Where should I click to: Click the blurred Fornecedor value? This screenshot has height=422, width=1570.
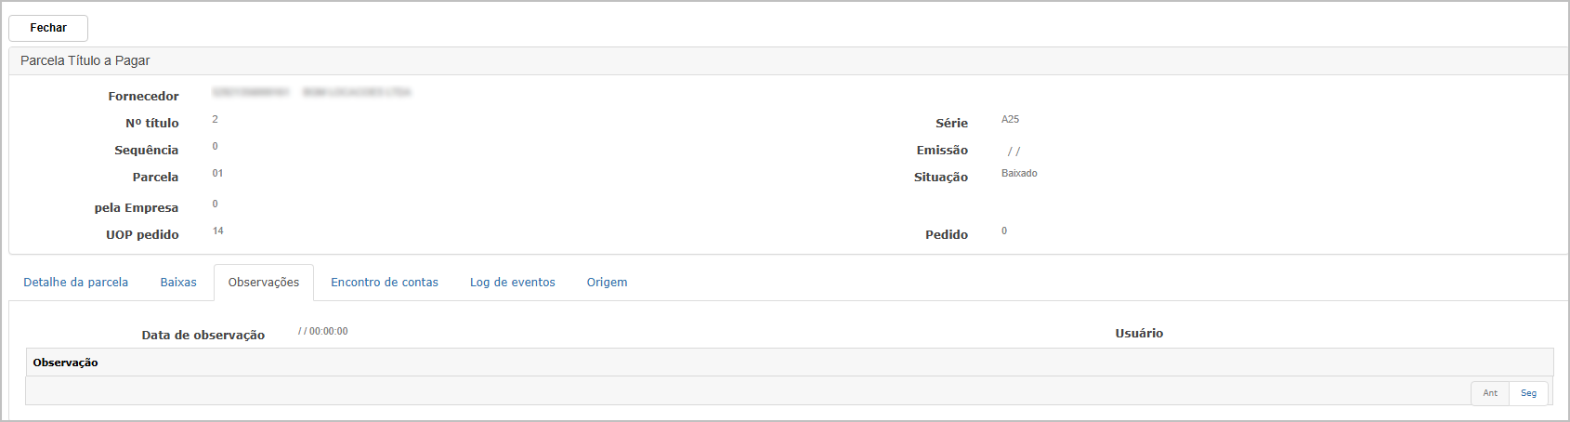click(x=311, y=93)
